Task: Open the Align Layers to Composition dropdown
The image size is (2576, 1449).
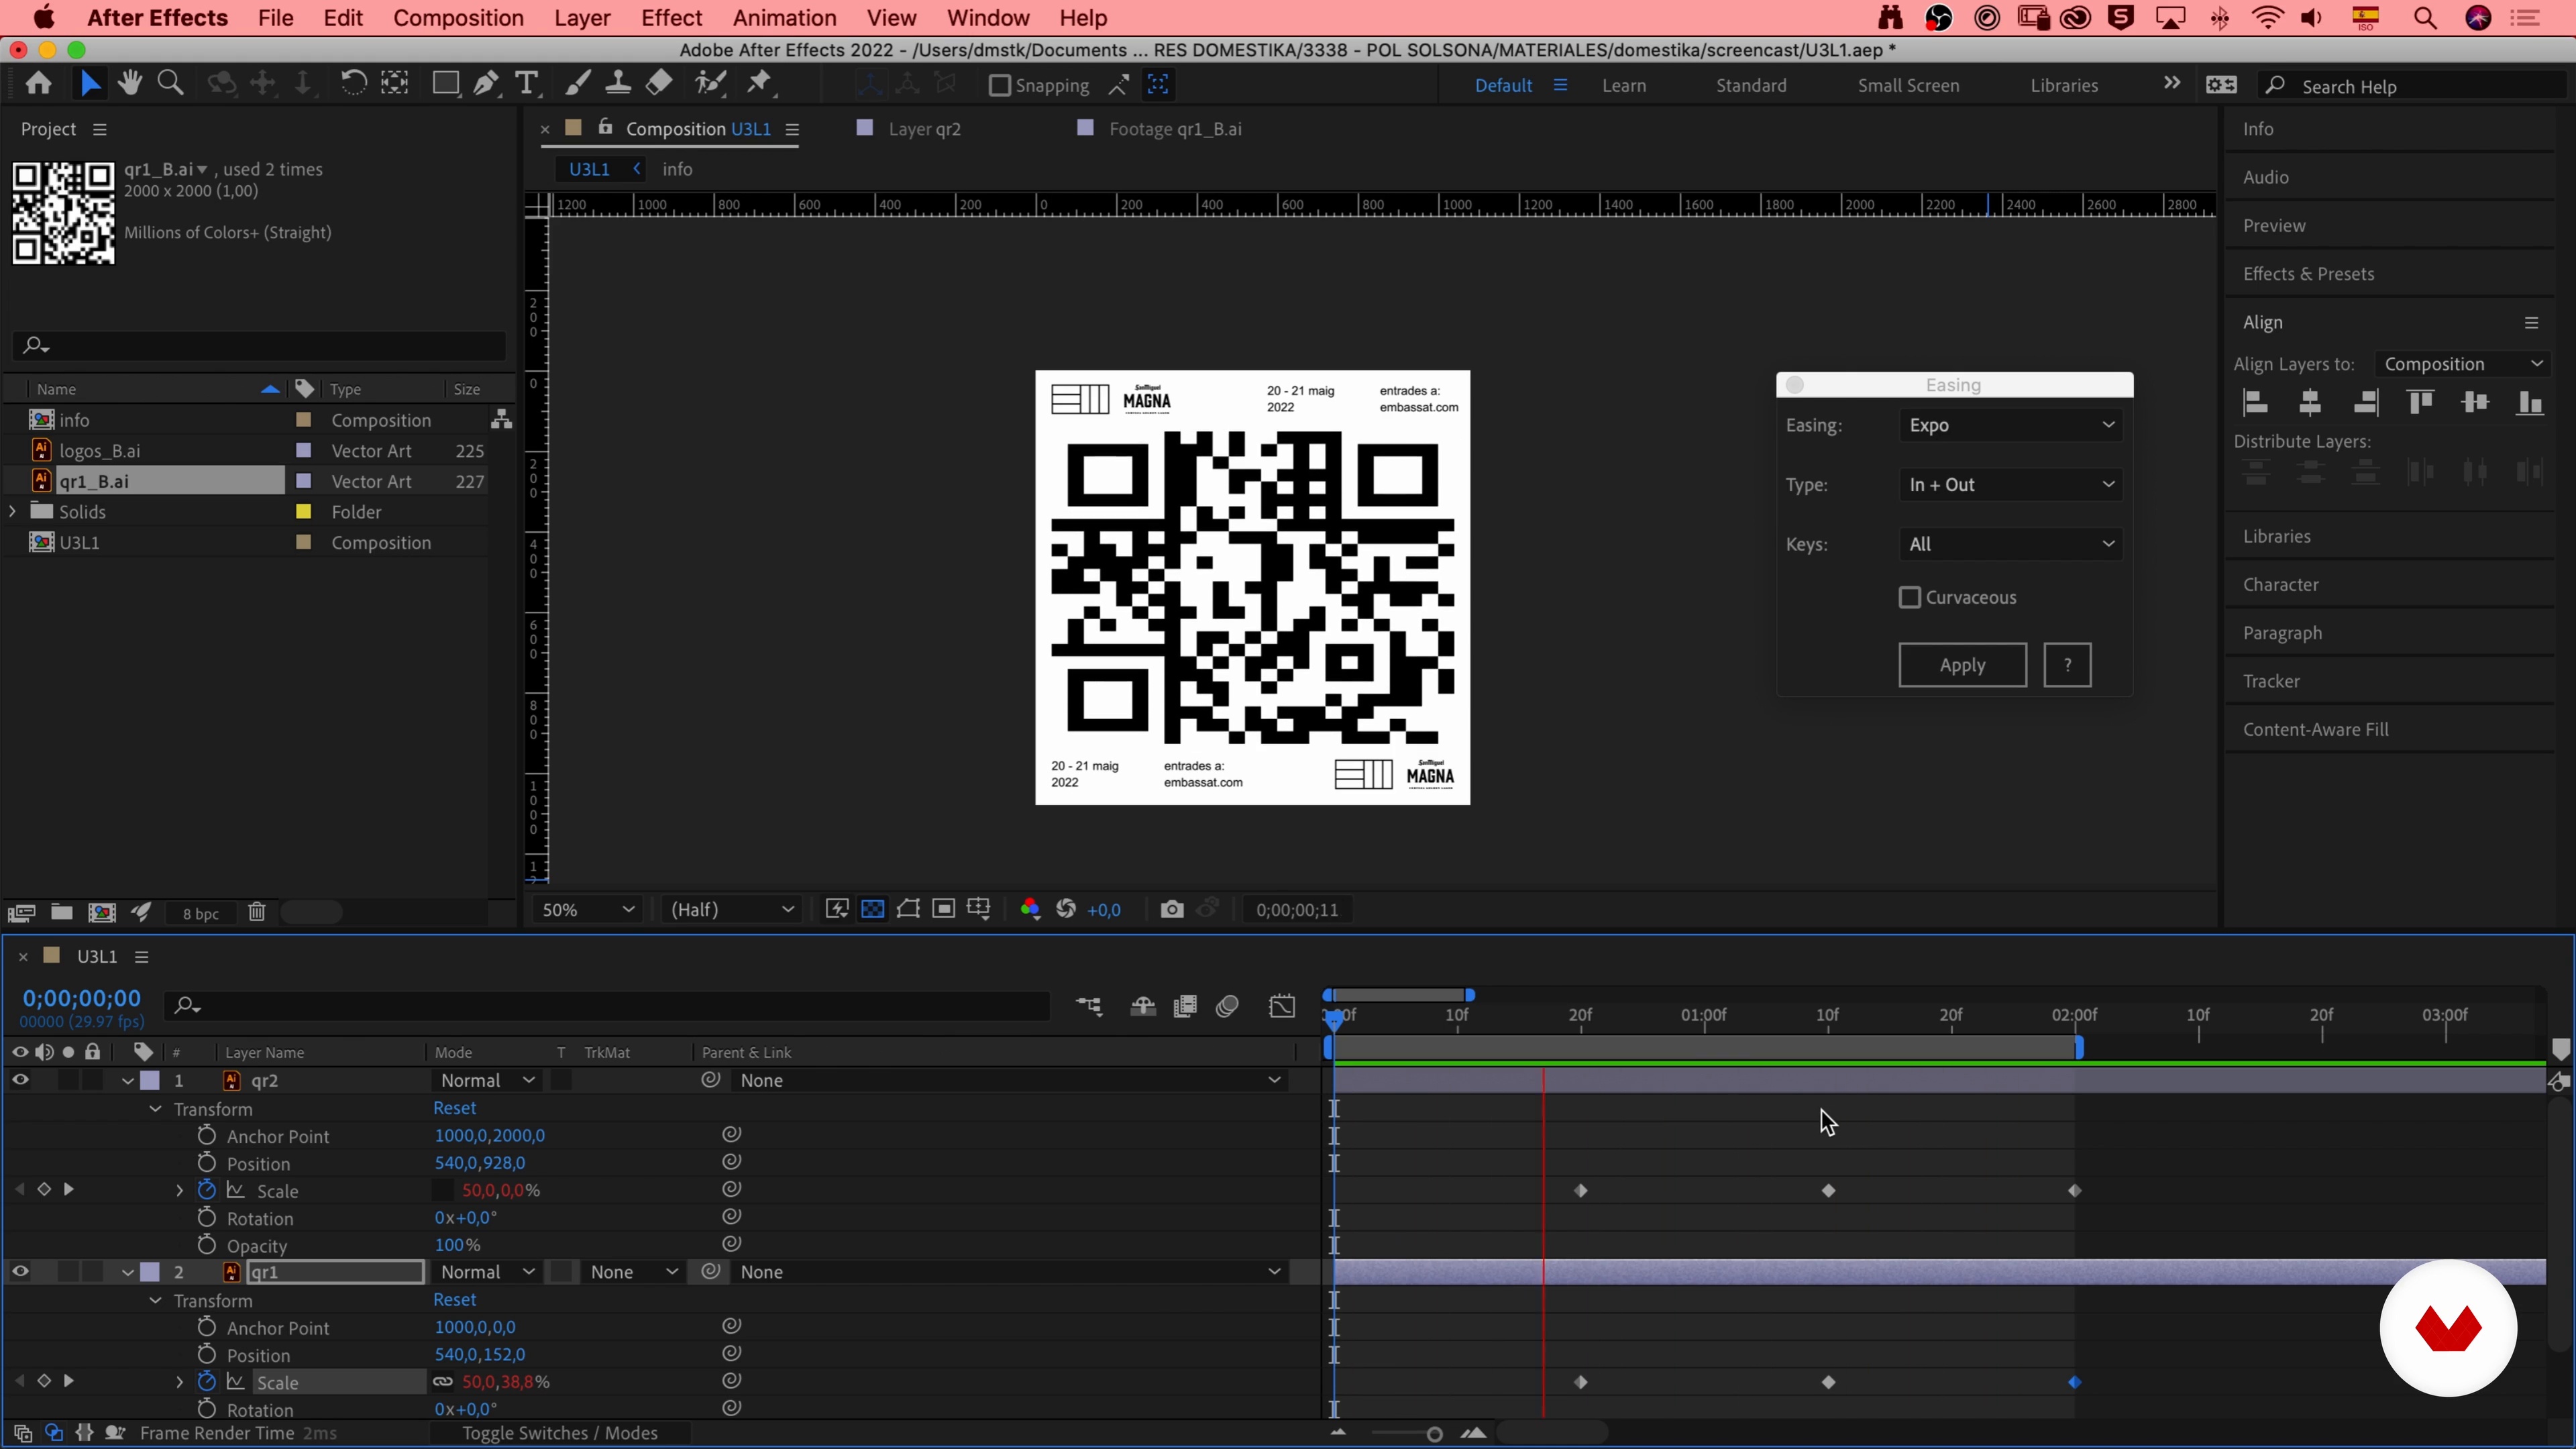Action: (2462, 364)
